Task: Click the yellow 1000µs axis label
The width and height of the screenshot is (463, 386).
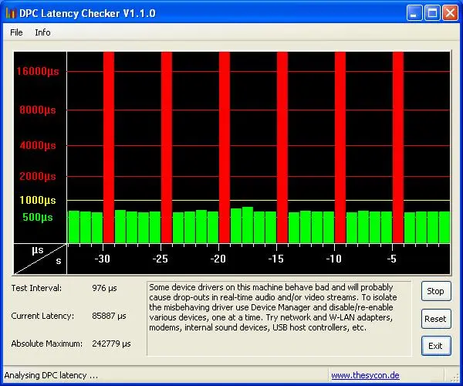Action: [x=38, y=201]
